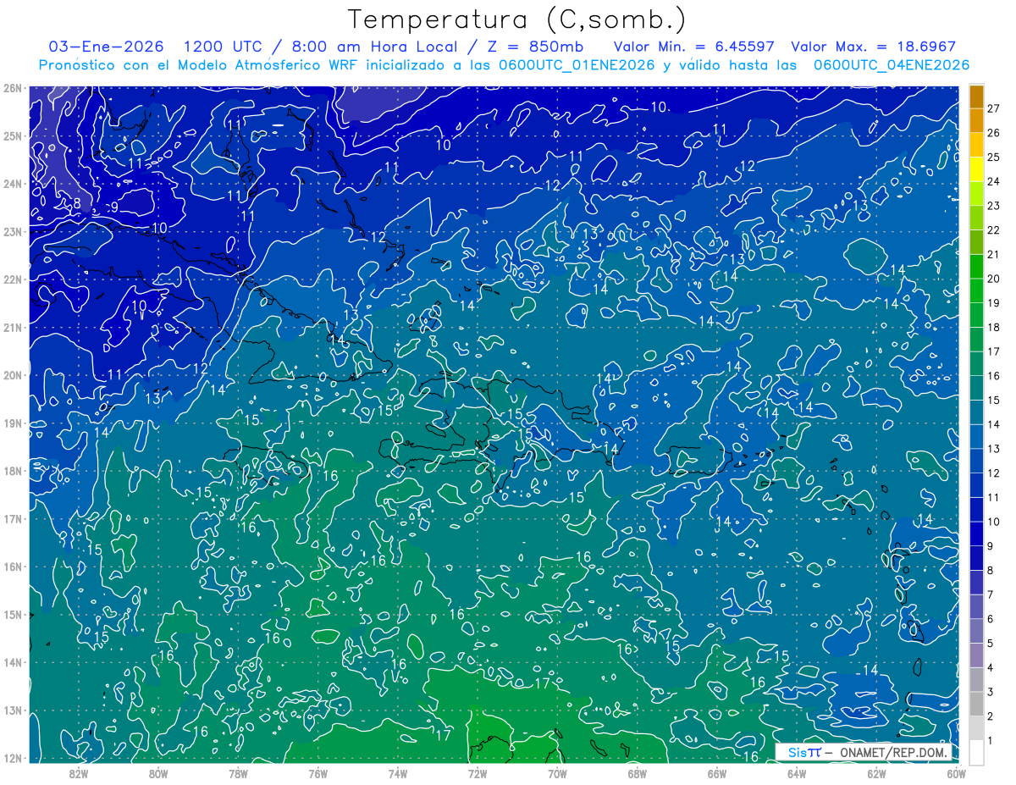Click the "1" label on the color scale
The image size is (1016, 785).
click(991, 740)
